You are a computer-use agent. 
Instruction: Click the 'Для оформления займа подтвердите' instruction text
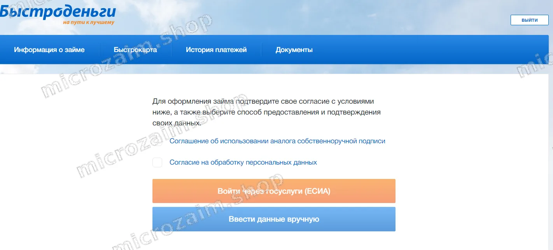[x=266, y=112]
